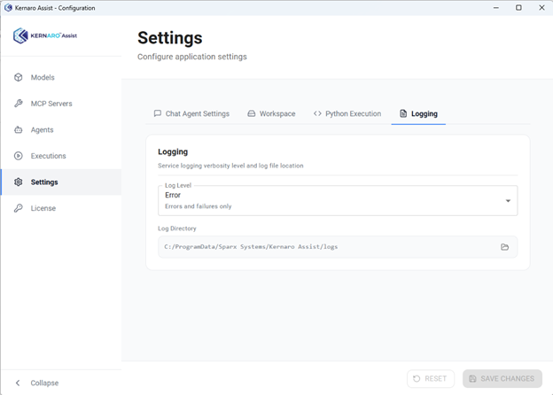The width and height of the screenshot is (553, 395).
Task: Click the Reset button
Action: click(x=430, y=378)
